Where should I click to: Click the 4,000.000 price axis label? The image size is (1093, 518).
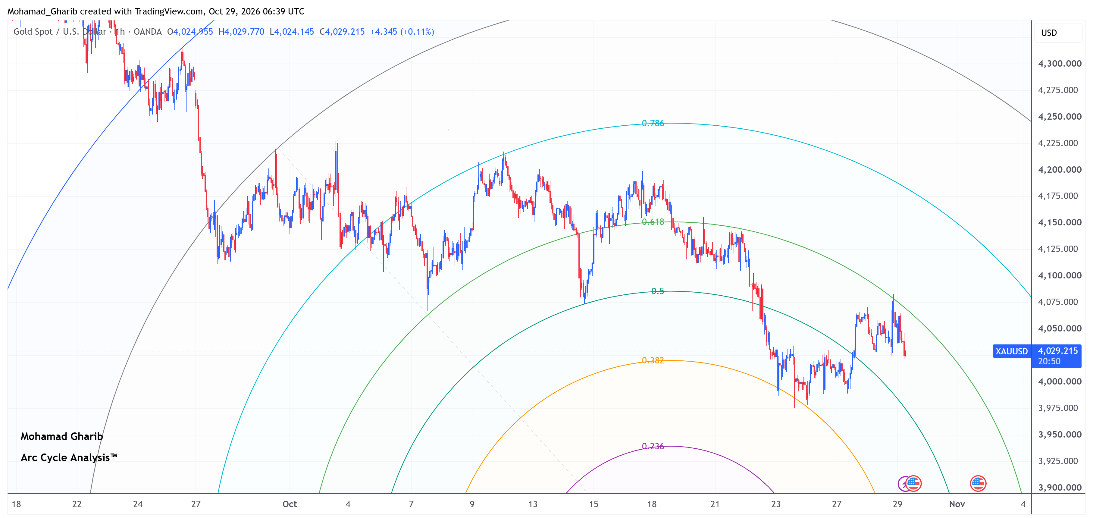point(1060,381)
